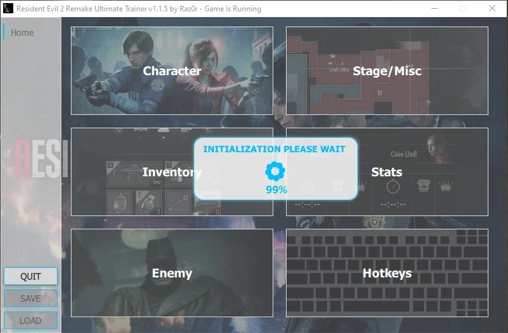
Task: Click the trainer app icon in title bar
Action: point(8,8)
